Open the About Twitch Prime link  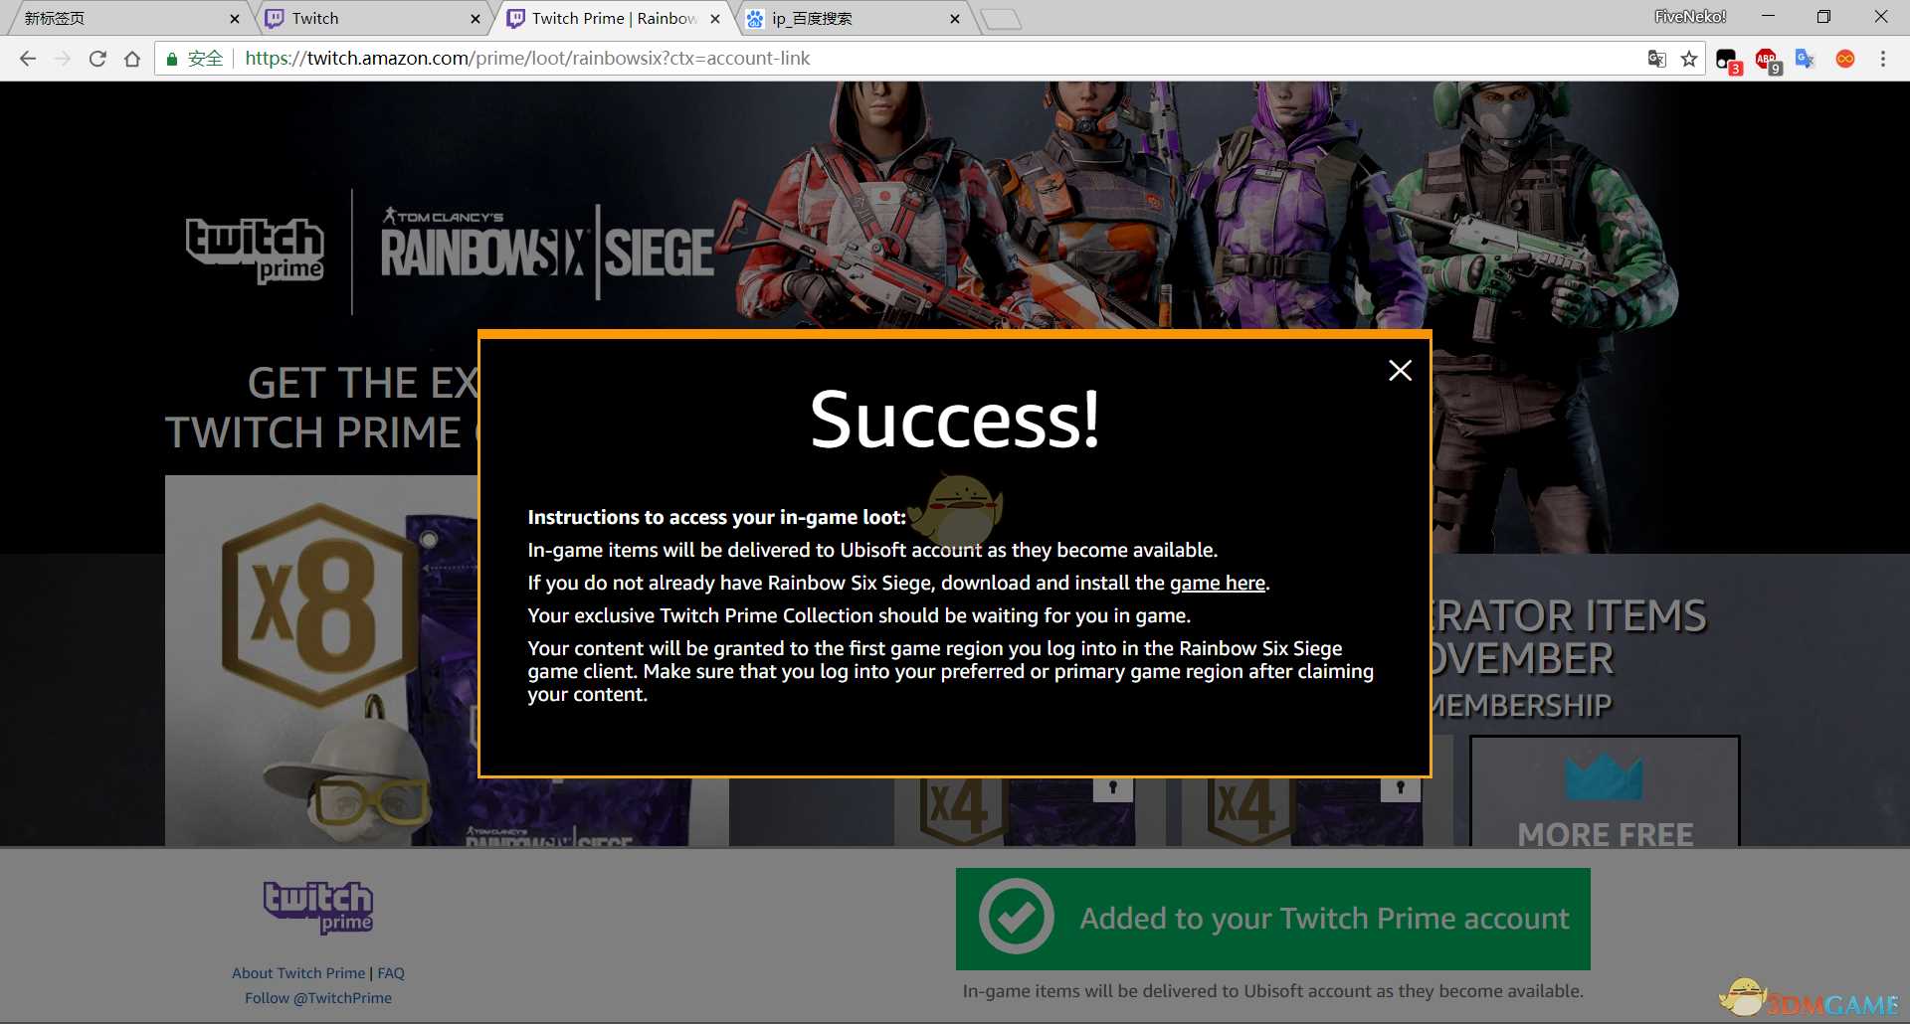(x=298, y=973)
